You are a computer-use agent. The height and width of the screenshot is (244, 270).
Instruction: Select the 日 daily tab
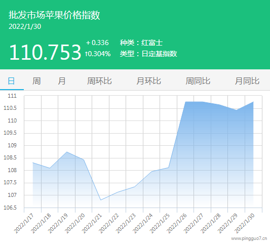(x=11, y=81)
